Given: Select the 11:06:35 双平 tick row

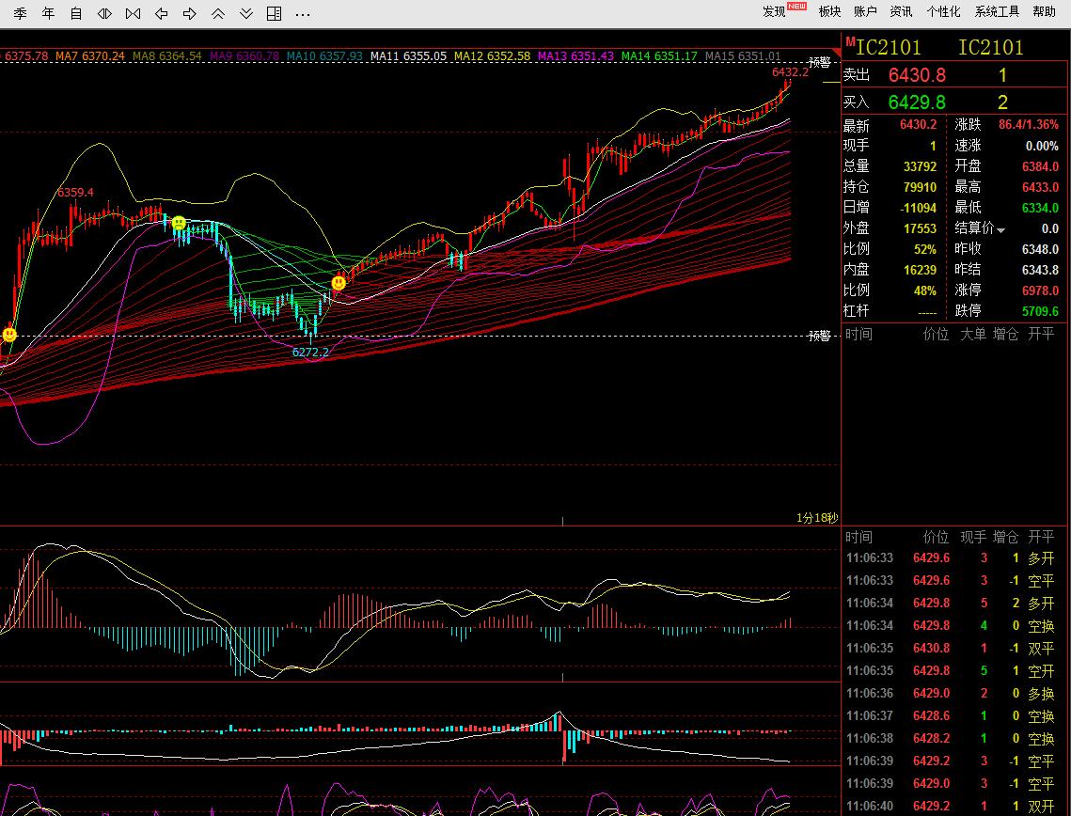Looking at the screenshot, I should [953, 648].
